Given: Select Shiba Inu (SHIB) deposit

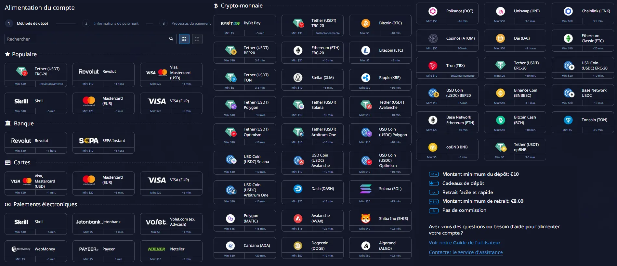Looking at the screenshot, I should [x=380, y=221].
